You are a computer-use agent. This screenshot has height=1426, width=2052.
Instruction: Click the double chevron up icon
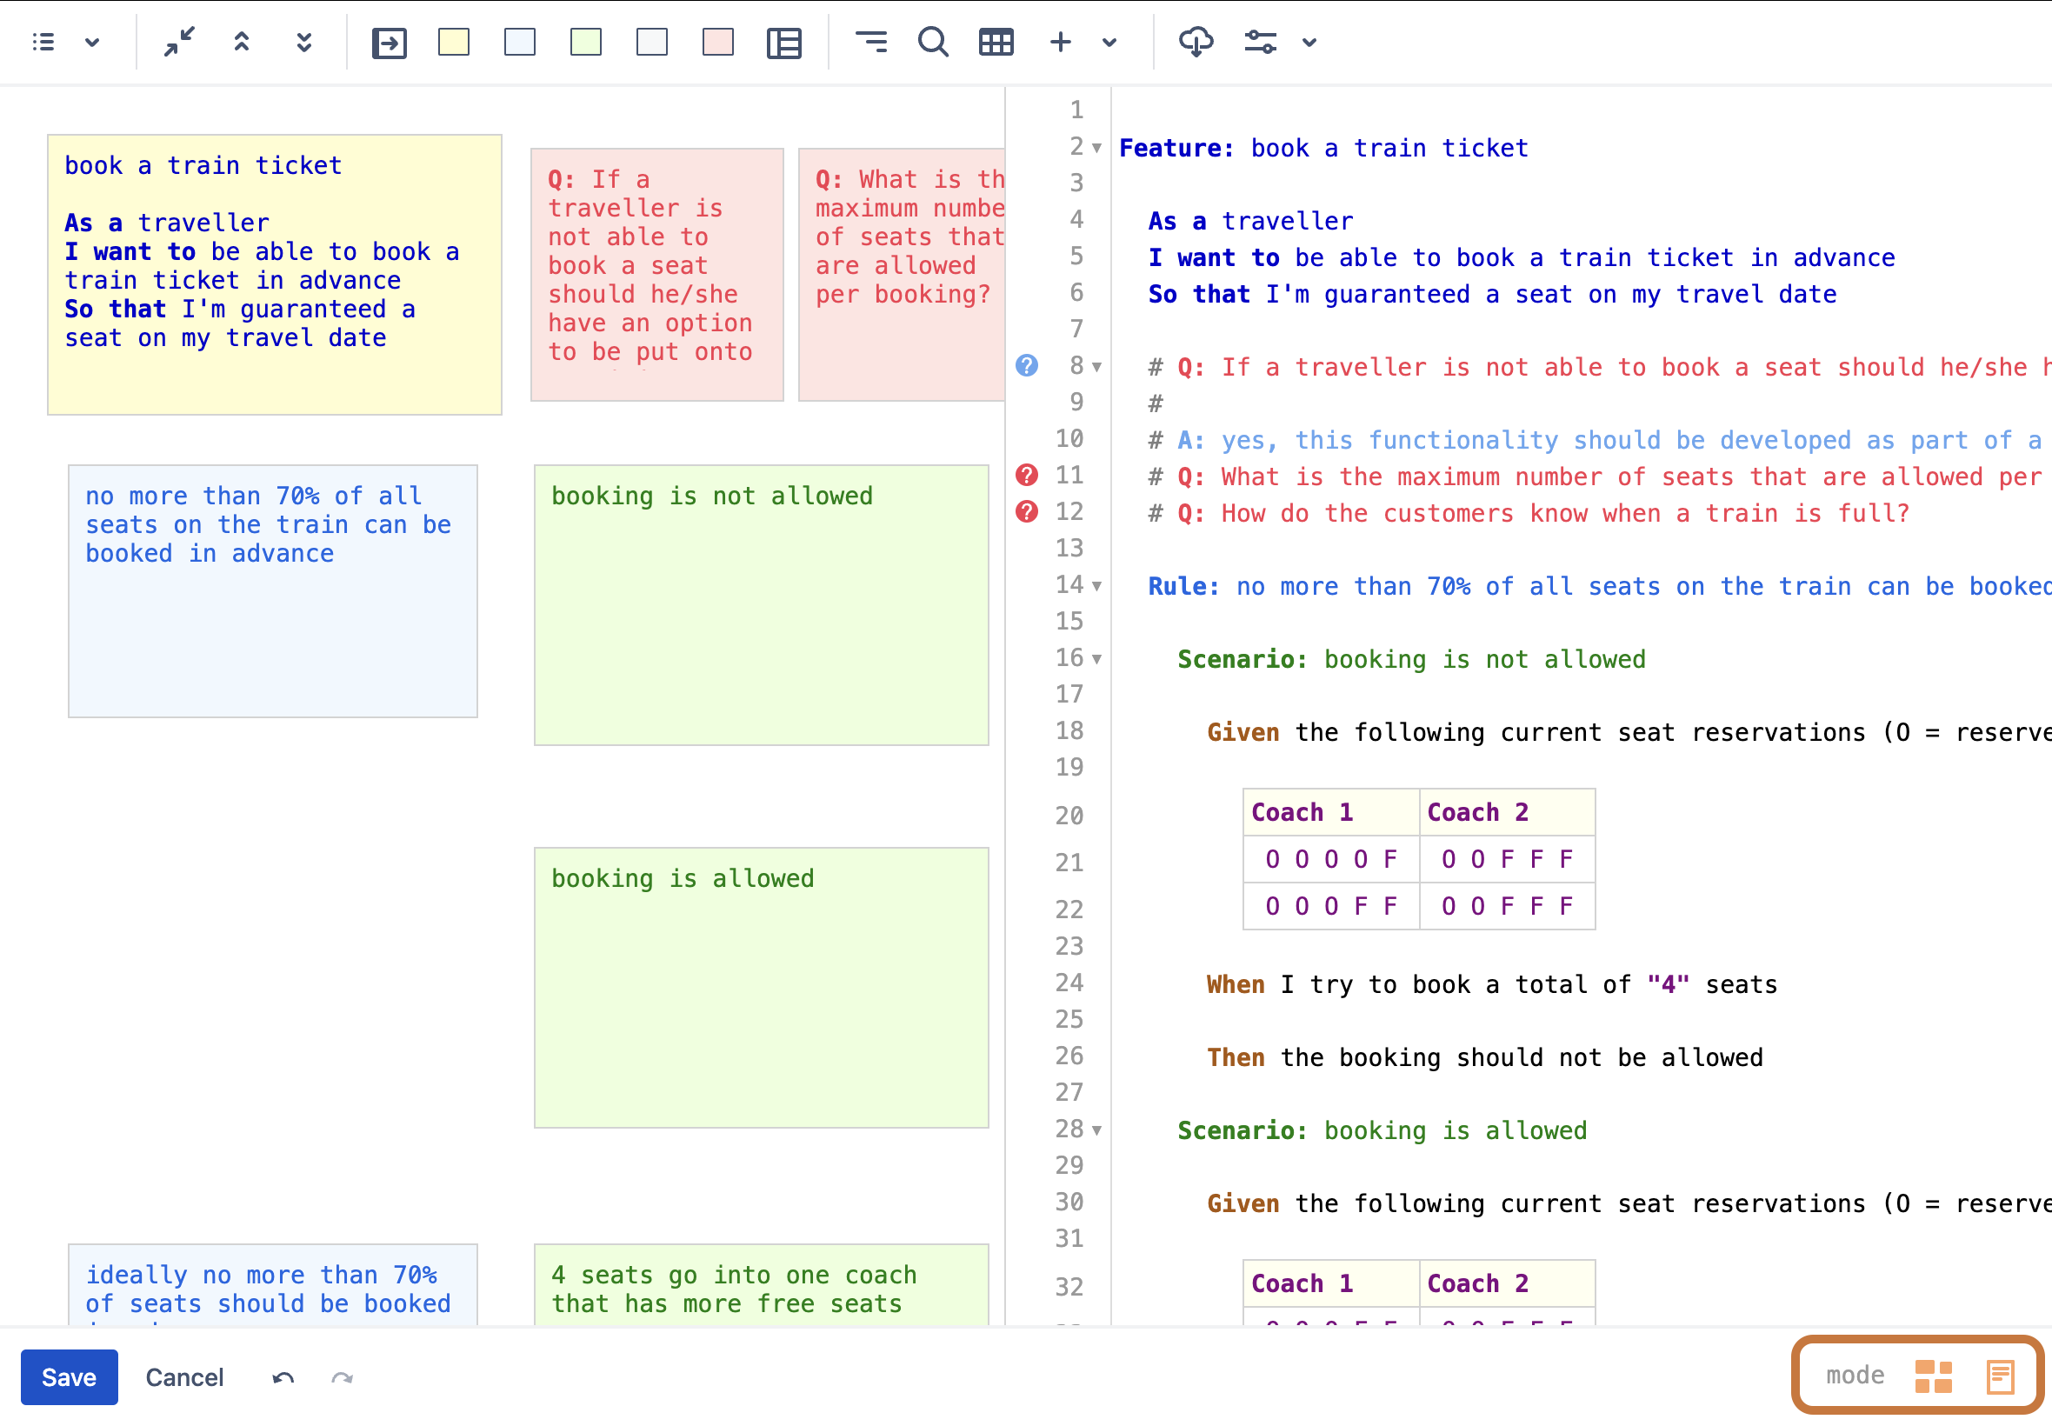click(241, 42)
